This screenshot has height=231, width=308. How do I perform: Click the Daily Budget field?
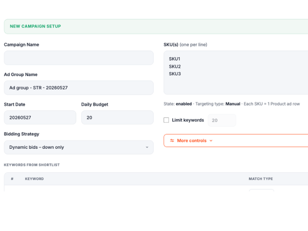coord(117,117)
